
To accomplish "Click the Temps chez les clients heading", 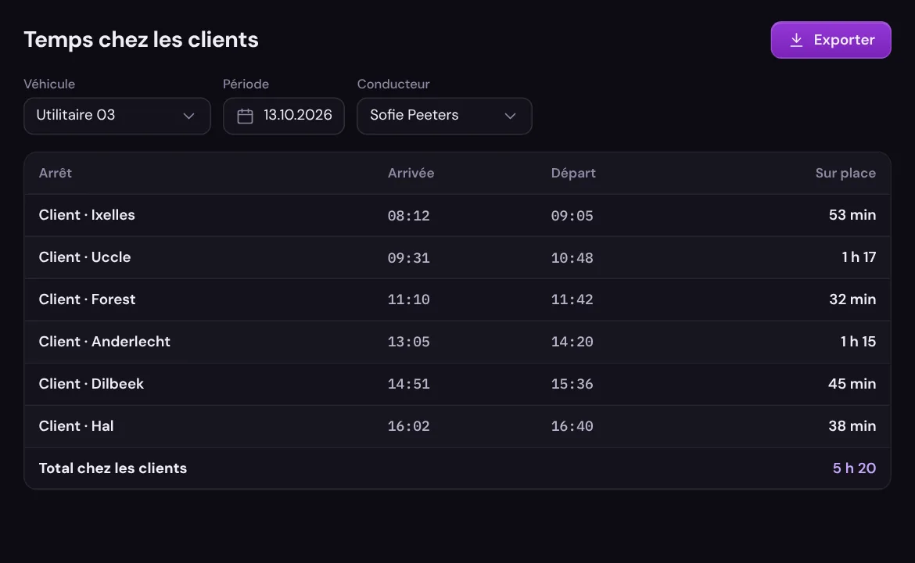I will 141,40.
